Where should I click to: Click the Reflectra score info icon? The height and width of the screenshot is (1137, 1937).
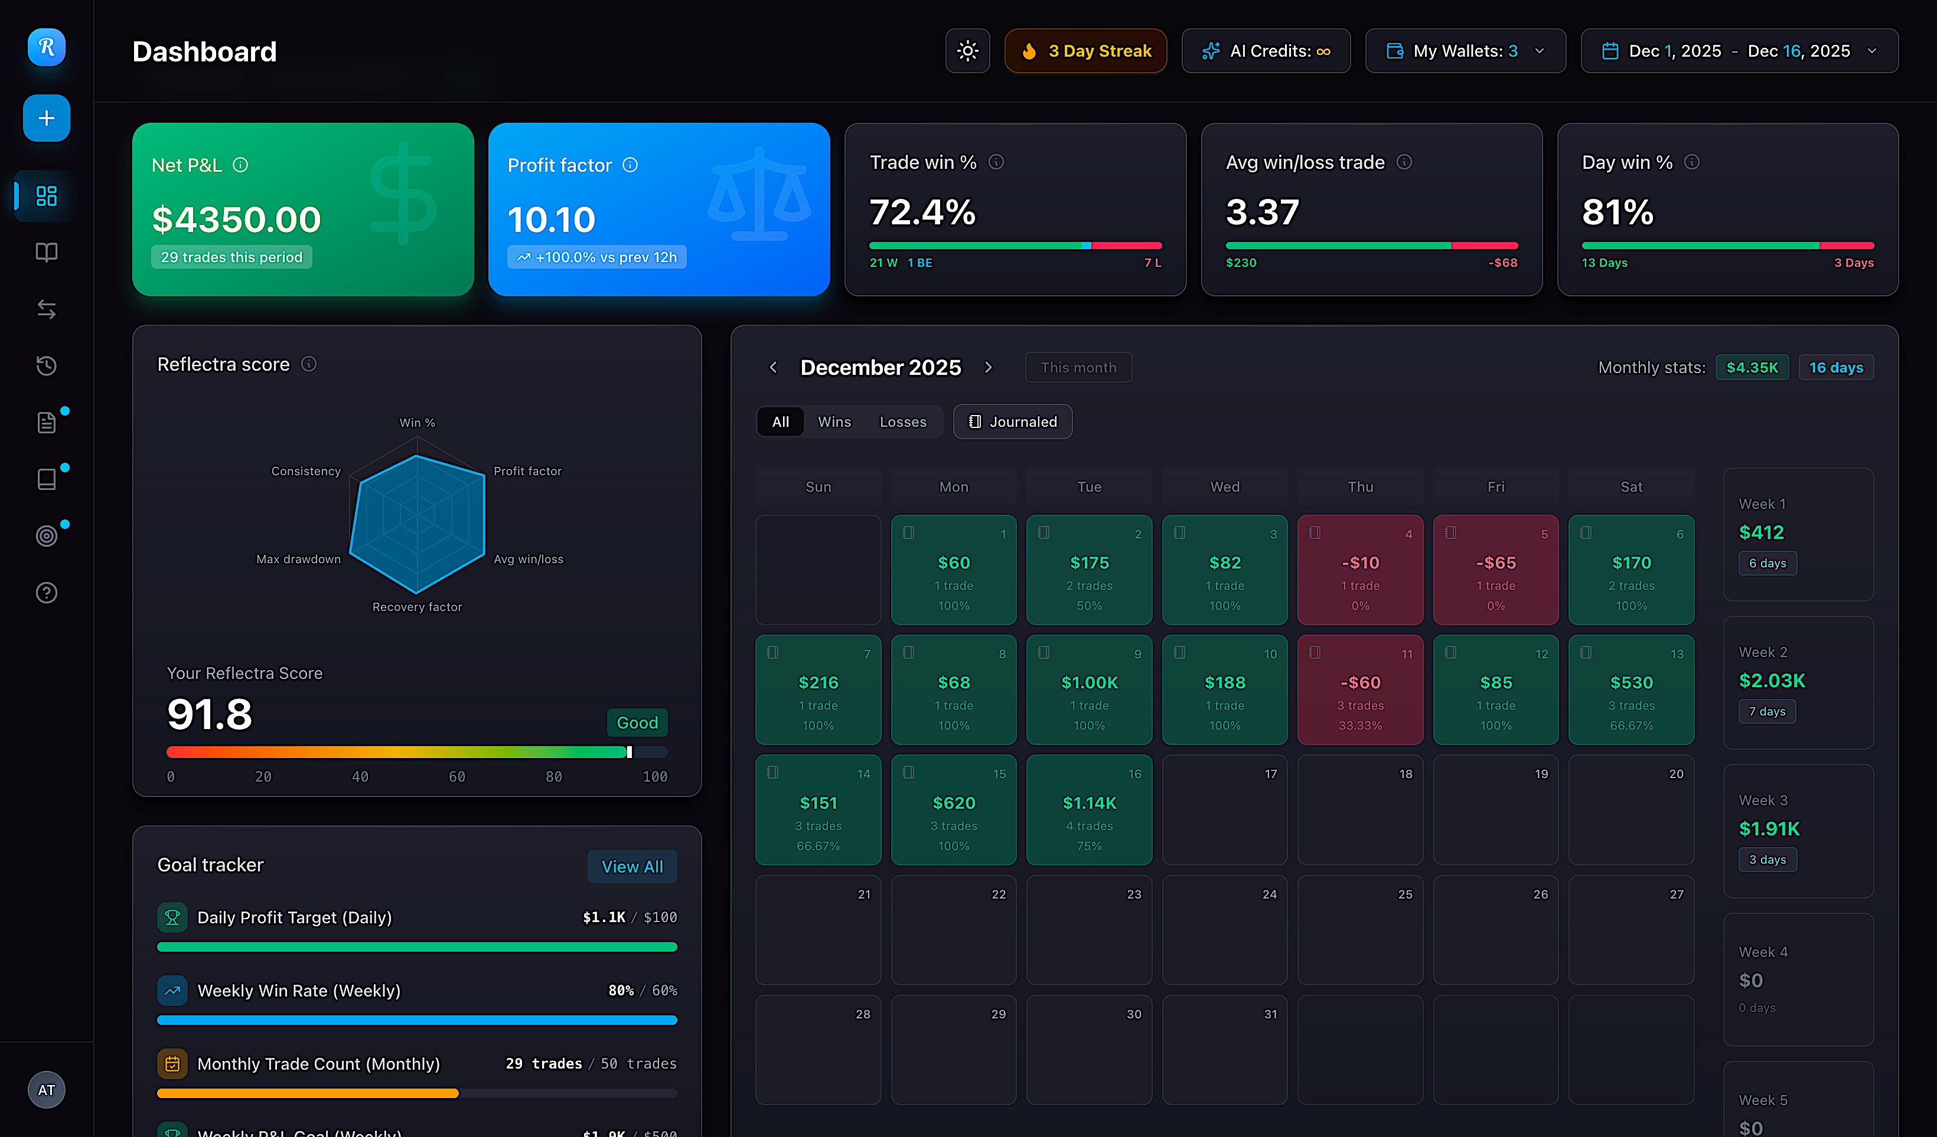(x=308, y=364)
